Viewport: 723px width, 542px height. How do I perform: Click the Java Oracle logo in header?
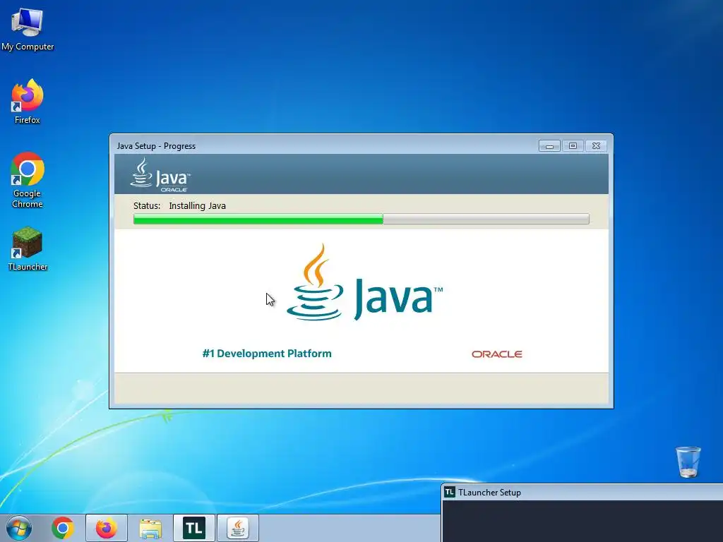tap(160, 175)
